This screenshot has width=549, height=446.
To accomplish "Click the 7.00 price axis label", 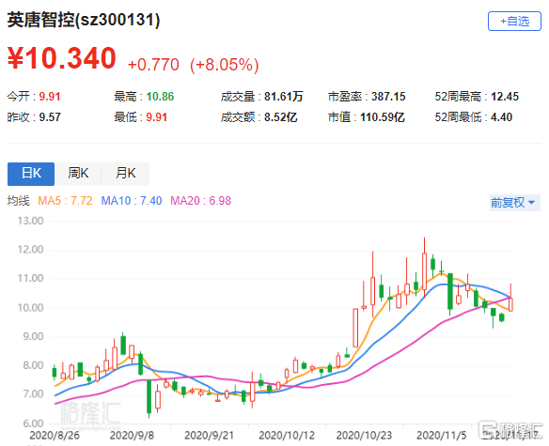I will (33, 394).
